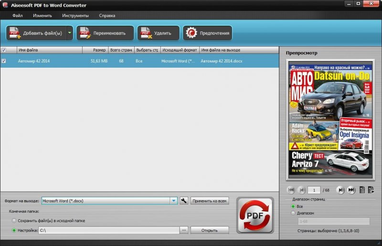Go to last page in preview
Image resolution: width=382 pixels, height=246 pixels.
(351, 190)
